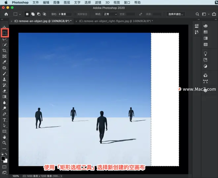Select the Eraser tool
Screen dimensions: 218x178
(4, 91)
